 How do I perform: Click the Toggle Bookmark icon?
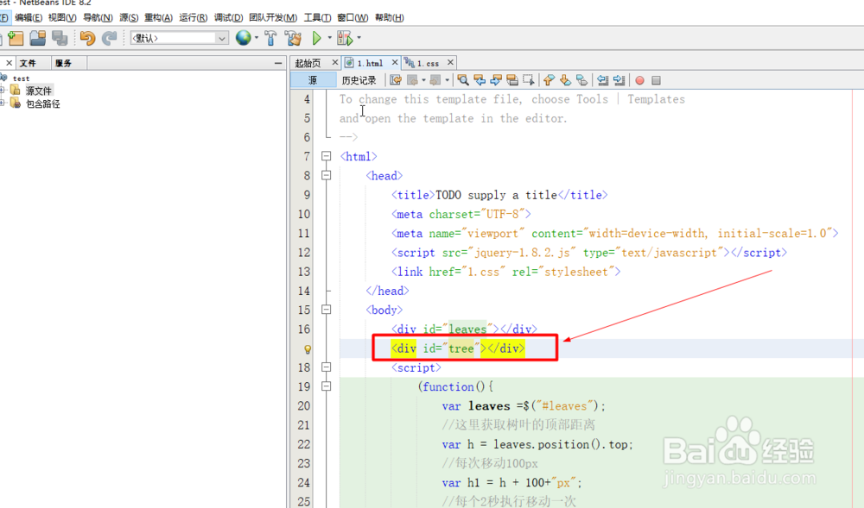(581, 80)
